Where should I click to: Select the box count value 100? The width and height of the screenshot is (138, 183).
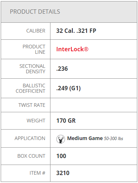click(61, 156)
